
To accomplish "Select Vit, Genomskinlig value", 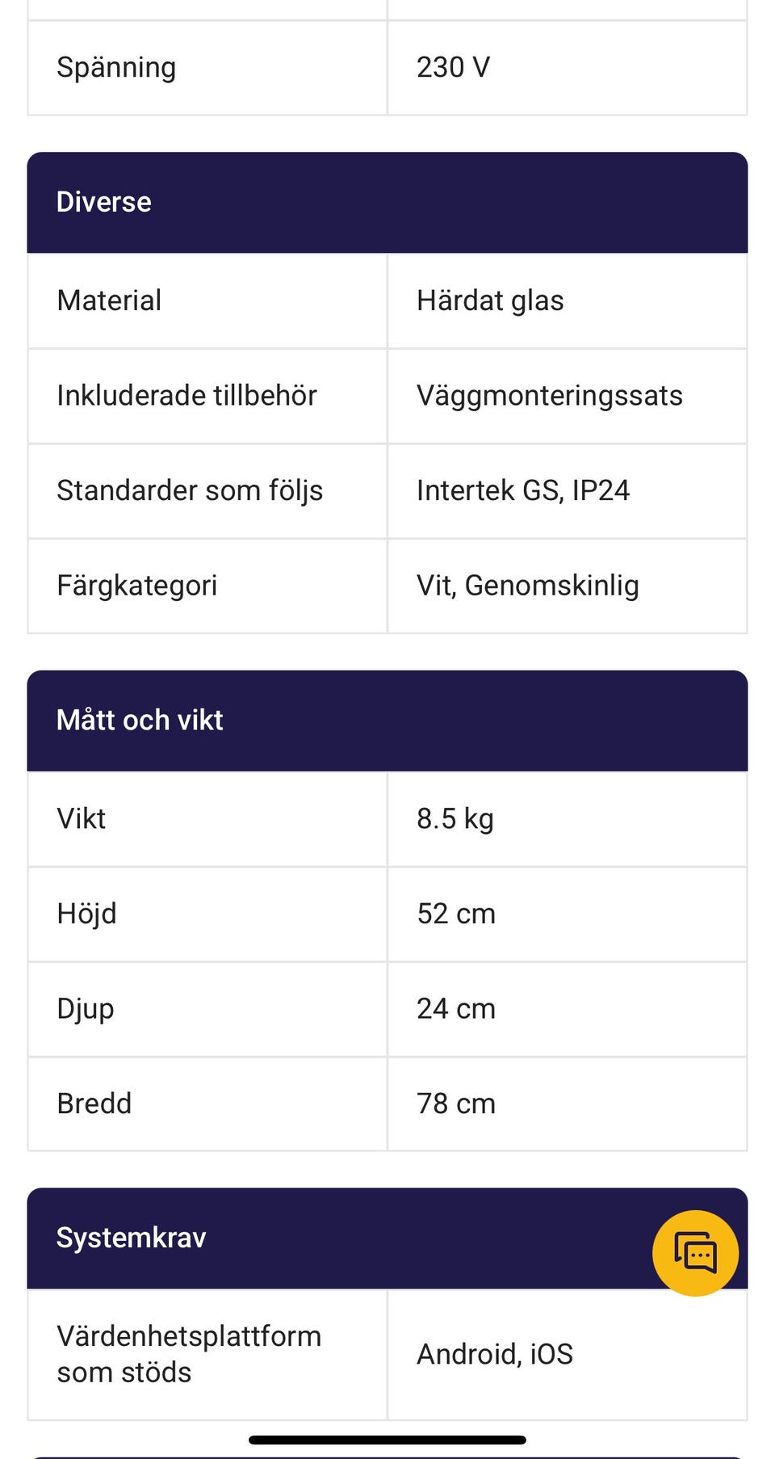I will point(528,586).
